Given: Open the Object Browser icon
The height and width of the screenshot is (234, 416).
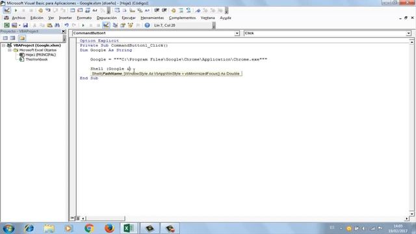Looking at the screenshot, I should (x=130, y=25).
